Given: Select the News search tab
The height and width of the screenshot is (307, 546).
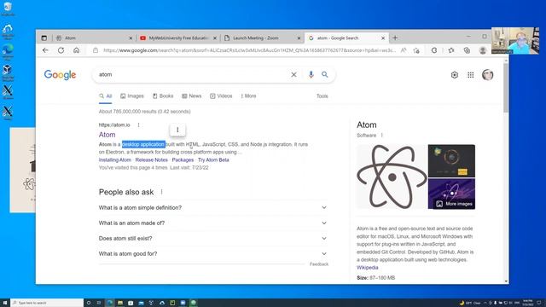Looking at the screenshot, I should point(191,96).
